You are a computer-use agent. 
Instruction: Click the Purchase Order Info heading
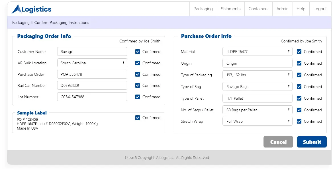point(206,36)
